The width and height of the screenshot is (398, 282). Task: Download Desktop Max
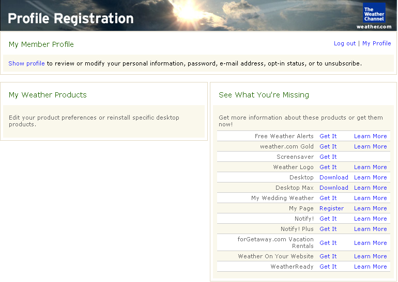333,188
